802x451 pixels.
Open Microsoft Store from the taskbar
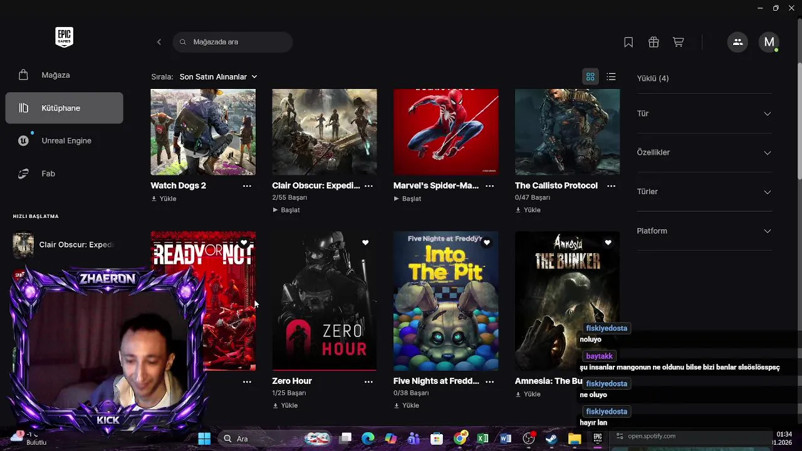pyautogui.click(x=437, y=439)
